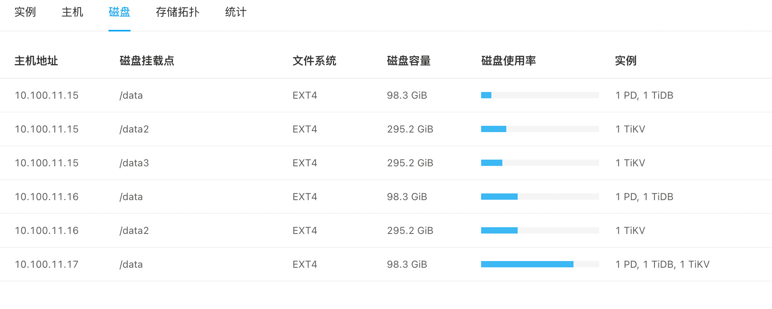Click the usage bar for 10.100.11.15 /data

[540, 95]
